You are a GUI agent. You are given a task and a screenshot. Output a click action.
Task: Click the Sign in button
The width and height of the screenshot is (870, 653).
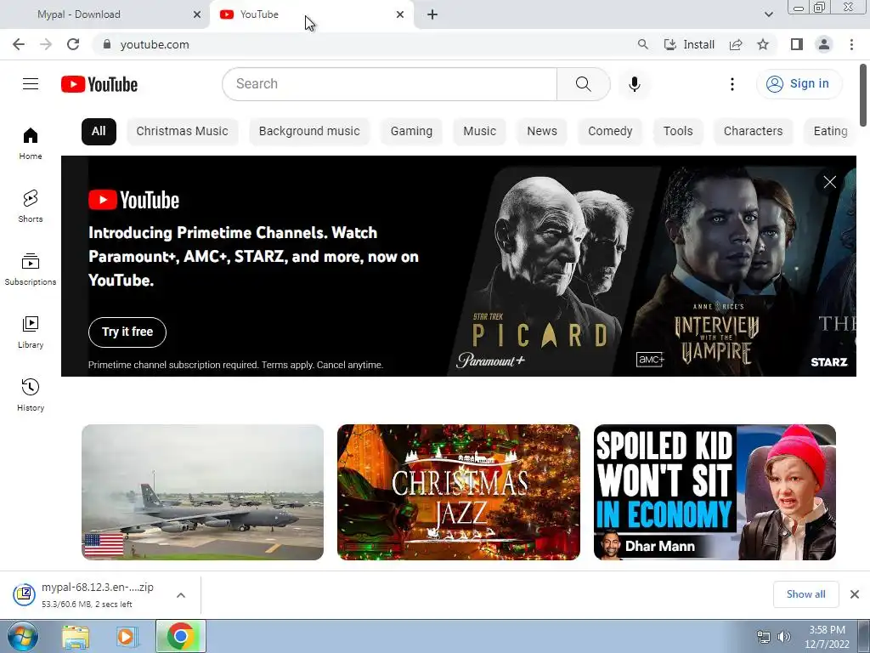(799, 84)
